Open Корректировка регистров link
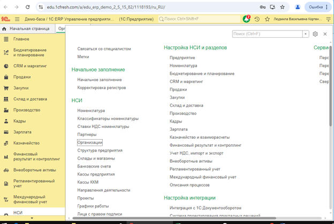Screen dimensions: 334x224 tap(102, 87)
